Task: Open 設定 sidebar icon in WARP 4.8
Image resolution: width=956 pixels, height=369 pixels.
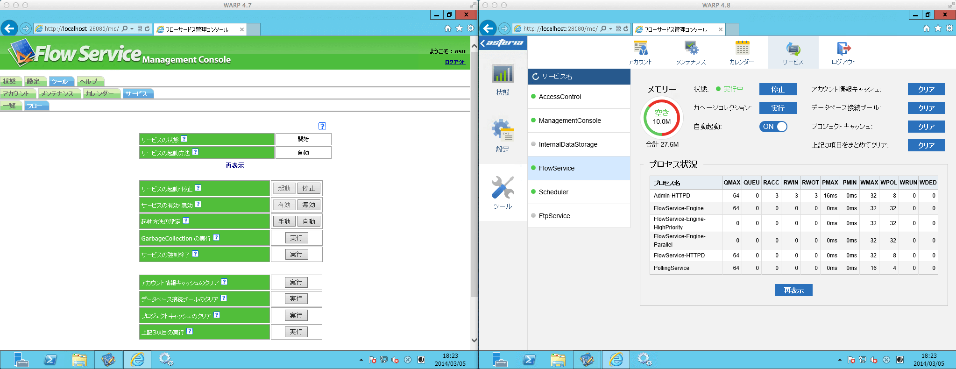Action: pos(503,136)
